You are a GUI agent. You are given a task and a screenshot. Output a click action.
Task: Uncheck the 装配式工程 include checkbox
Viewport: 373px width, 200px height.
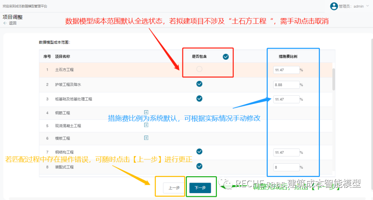point(199,166)
